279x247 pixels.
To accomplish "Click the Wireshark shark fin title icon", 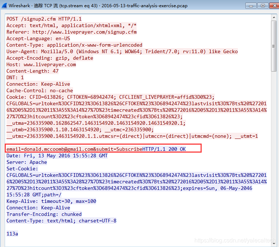I will point(4,5).
